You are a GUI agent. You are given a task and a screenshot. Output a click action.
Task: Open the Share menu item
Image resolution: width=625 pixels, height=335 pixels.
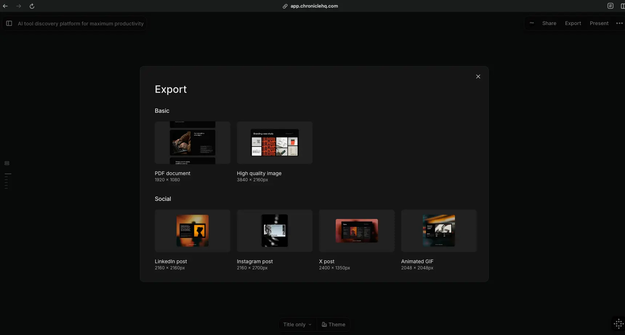[x=549, y=23]
